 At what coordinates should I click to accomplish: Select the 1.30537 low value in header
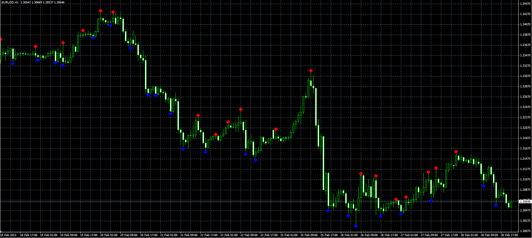[x=48, y=2]
